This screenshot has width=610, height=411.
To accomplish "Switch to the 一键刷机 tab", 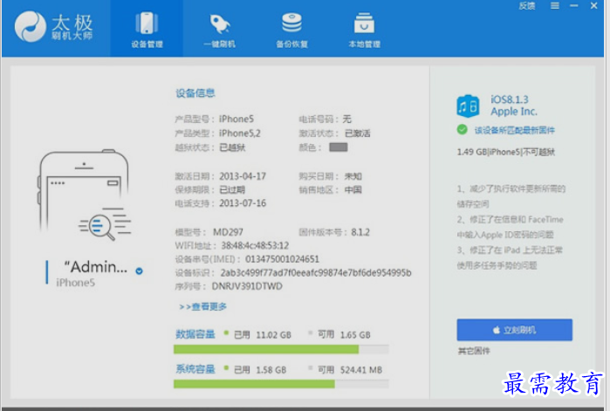I will 219,29.
